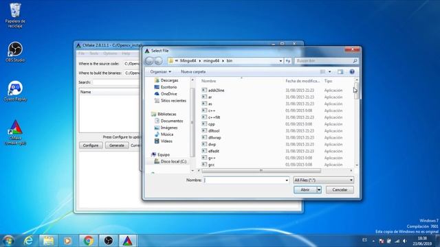Click the Forward navigation arrow in Select File
This screenshot has width=440, height=247.
point(159,61)
